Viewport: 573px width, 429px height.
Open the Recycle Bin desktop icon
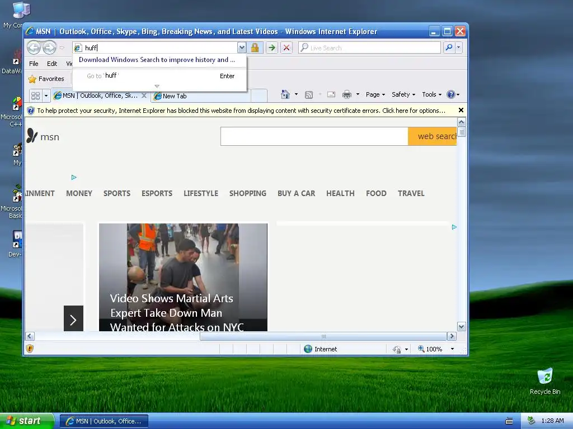(x=545, y=382)
